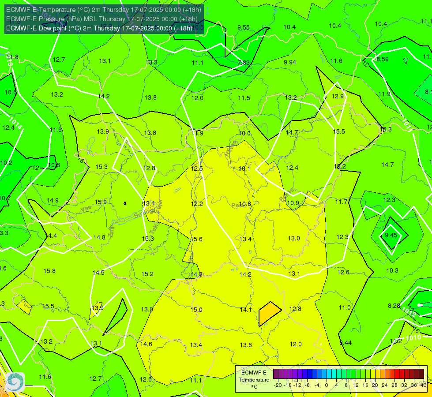Image resolution: width=432 pixels, height=397 pixels.
Task: Click the dew point value 14.9
Action: click(x=53, y=200)
